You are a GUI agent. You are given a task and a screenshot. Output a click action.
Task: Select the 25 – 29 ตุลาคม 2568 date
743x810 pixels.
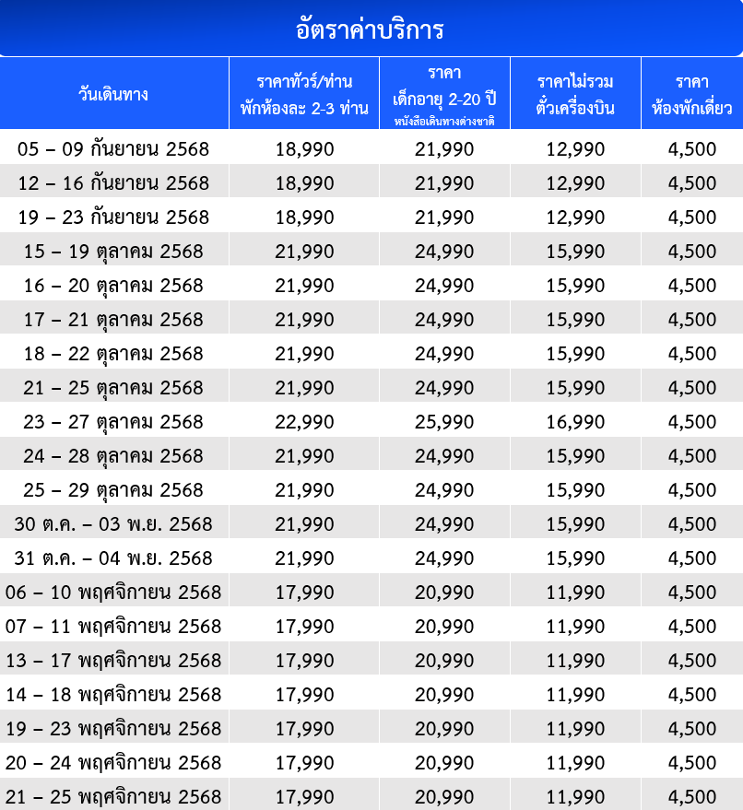[x=113, y=490]
